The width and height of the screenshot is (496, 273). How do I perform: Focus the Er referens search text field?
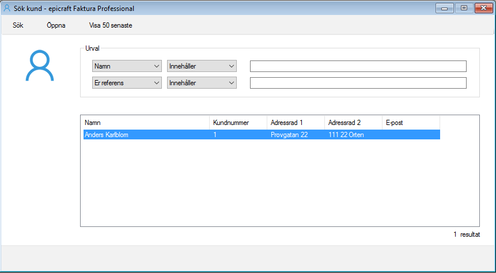click(x=358, y=83)
